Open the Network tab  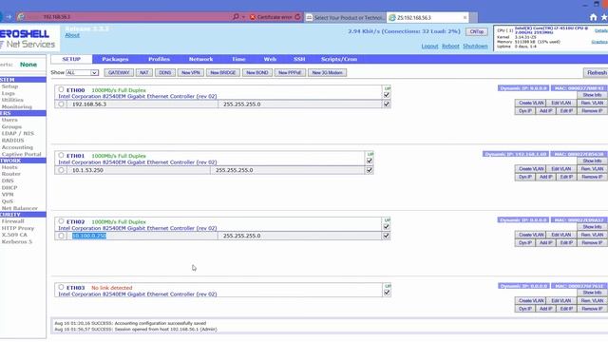coord(200,59)
